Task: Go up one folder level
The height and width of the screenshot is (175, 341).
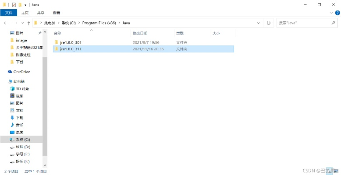Action: pyautogui.click(x=29, y=23)
